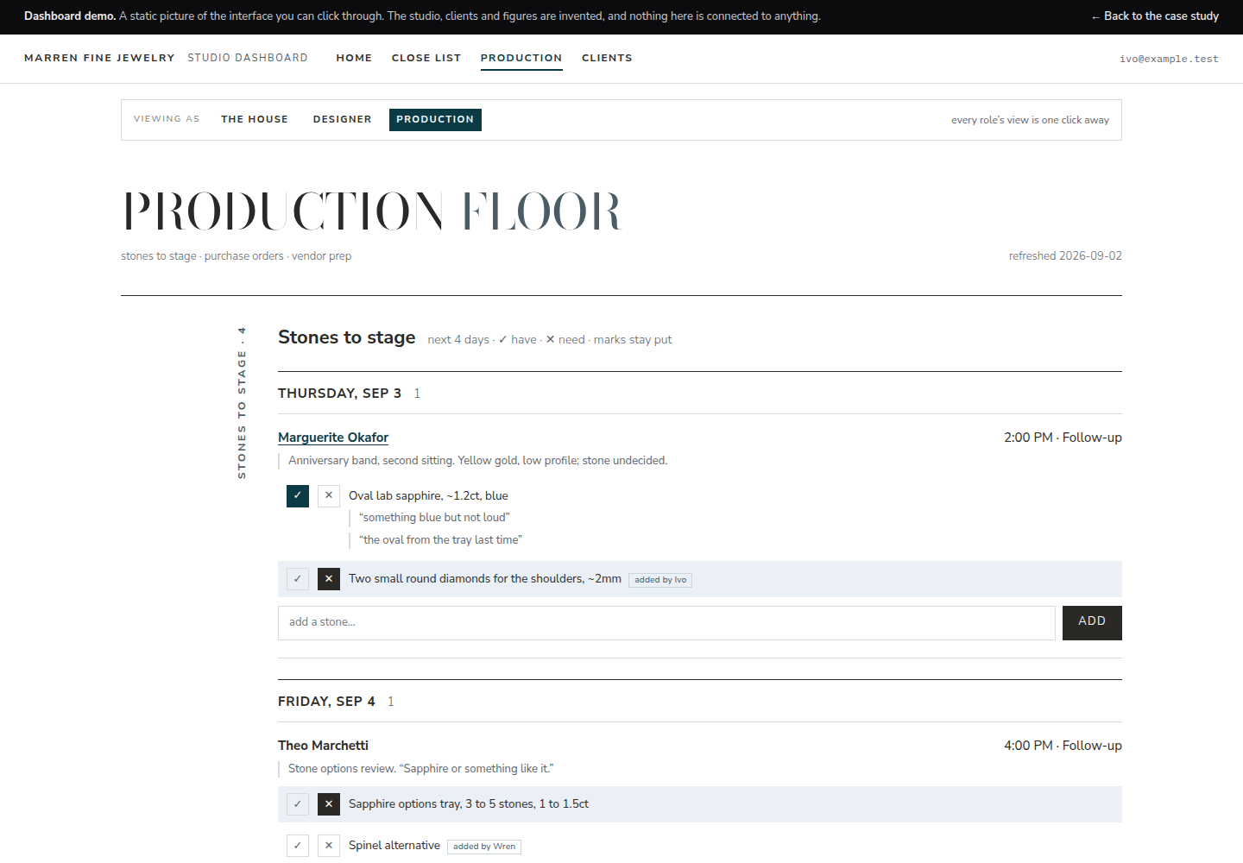Image resolution: width=1243 pixels, height=863 pixels.
Task: Select the Production role view
Action: pos(435,120)
